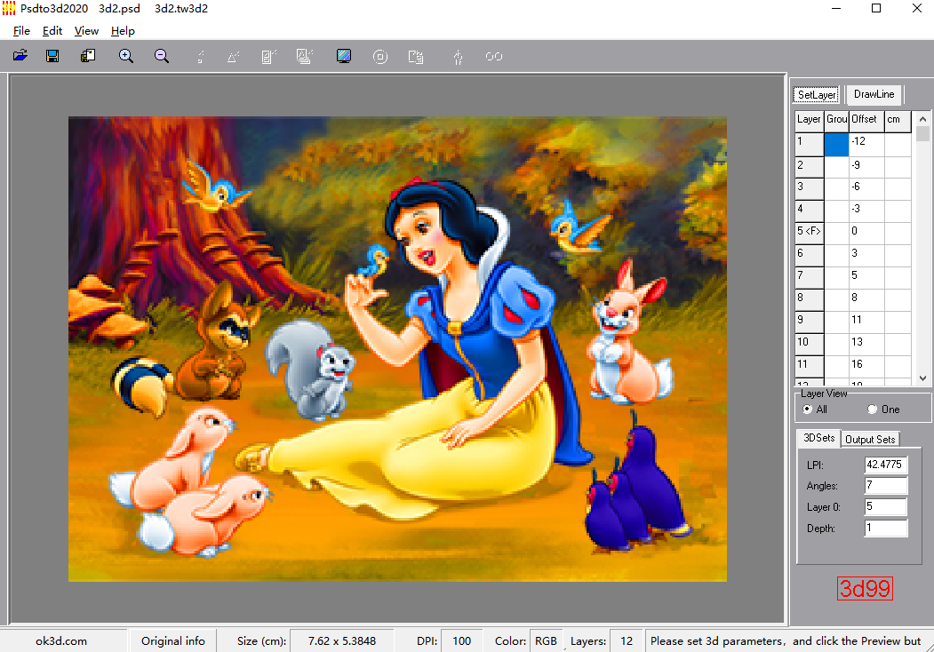Open the View menu
This screenshot has height=652, width=934.
pyautogui.click(x=86, y=31)
